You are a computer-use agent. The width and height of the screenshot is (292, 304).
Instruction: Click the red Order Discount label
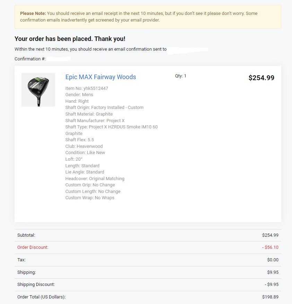coord(33,247)
